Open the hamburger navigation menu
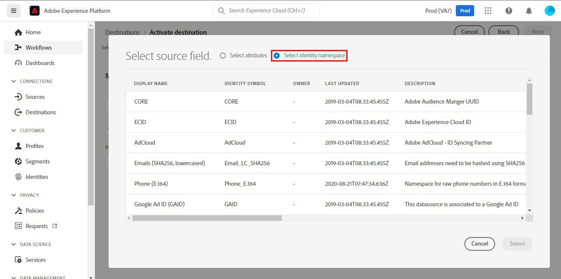The image size is (561, 279). [14, 11]
